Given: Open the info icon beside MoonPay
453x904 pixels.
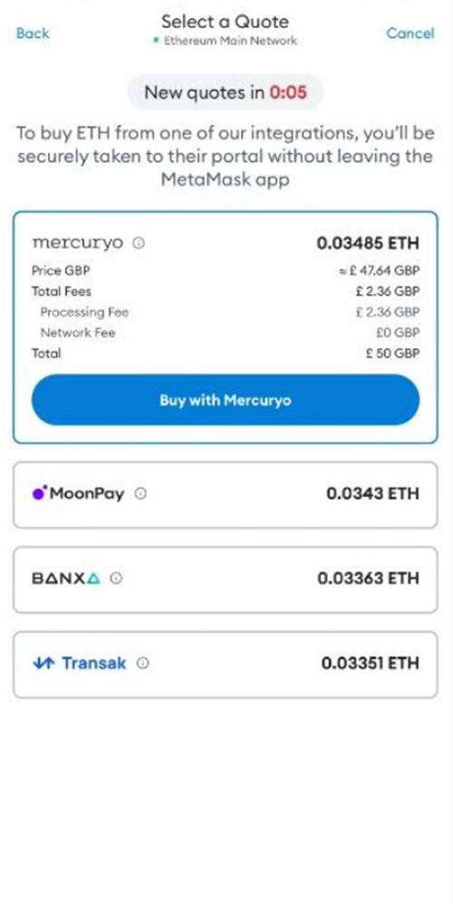Looking at the screenshot, I should tap(140, 493).
